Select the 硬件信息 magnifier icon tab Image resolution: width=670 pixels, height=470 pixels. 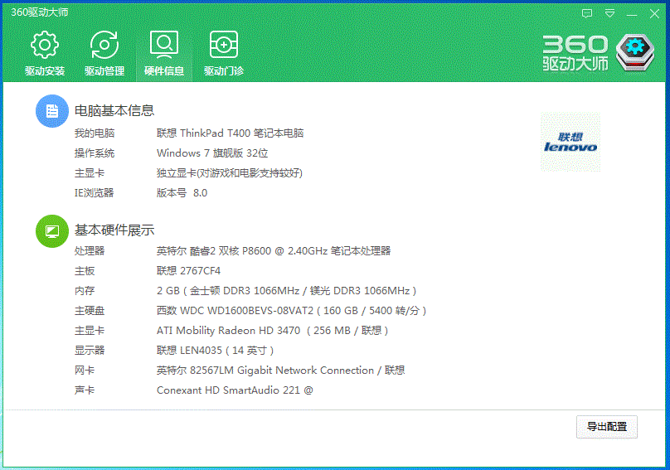[x=164, y=55]
